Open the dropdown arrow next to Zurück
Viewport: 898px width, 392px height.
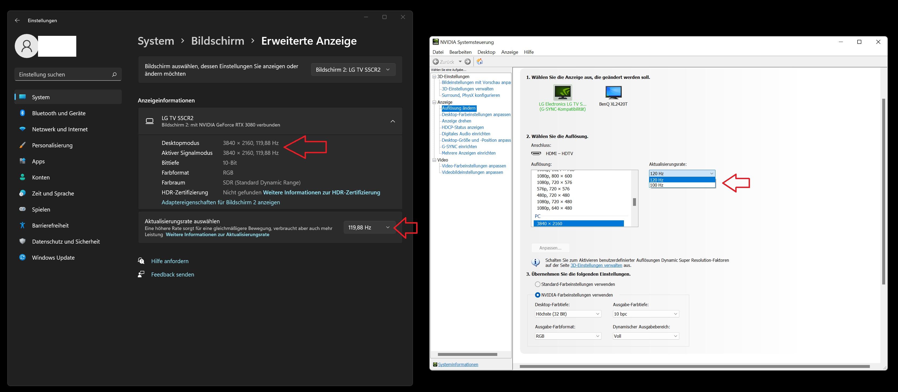460,62
